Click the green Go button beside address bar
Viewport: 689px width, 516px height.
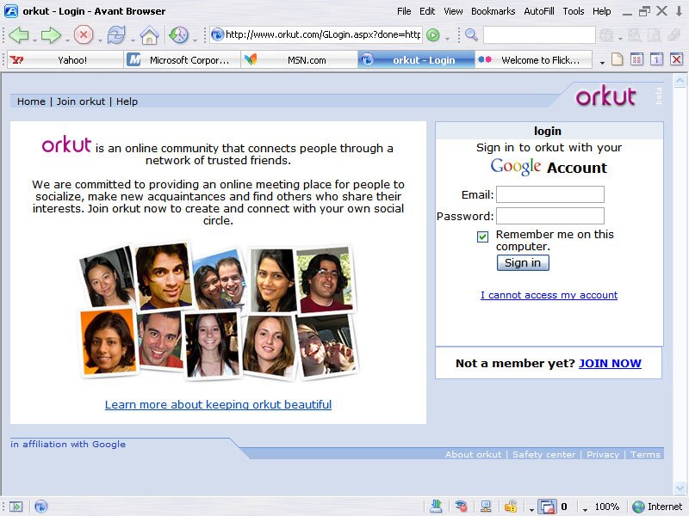click(x=433, y=35)
